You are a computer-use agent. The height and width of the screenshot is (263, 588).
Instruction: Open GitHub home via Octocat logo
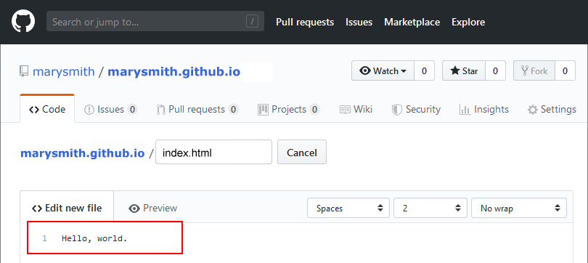click(23, 21)
